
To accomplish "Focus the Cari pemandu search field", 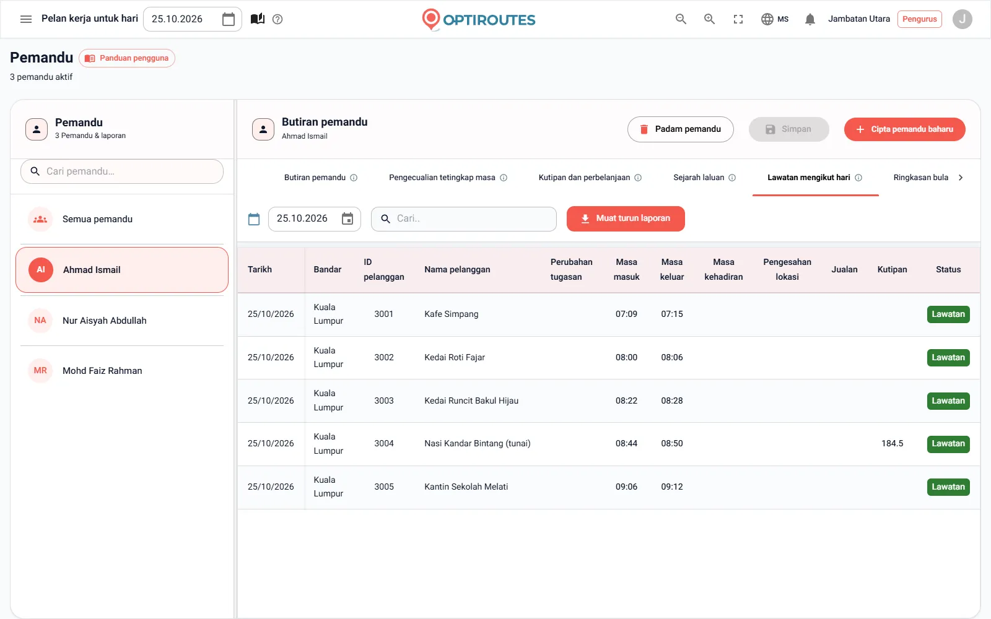I will coord(122,171).
